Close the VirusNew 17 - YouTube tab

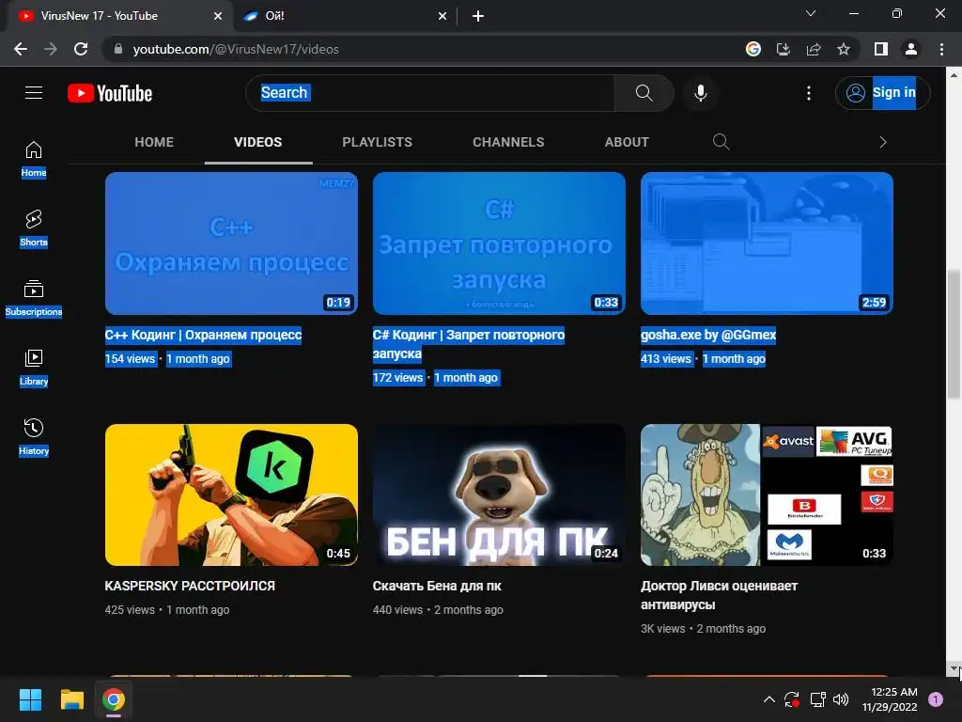[x=218, y=16]
